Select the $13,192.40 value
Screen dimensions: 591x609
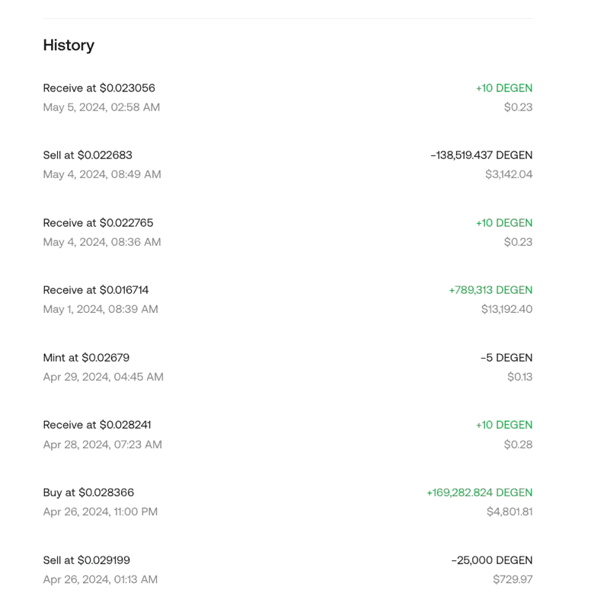pyautogui.click(x=506, y=309)
